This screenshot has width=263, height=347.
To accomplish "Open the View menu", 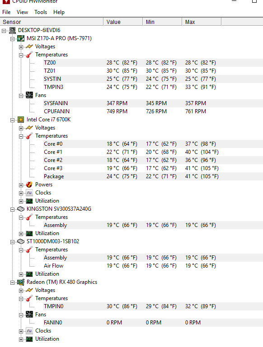I will coord(22,12).
